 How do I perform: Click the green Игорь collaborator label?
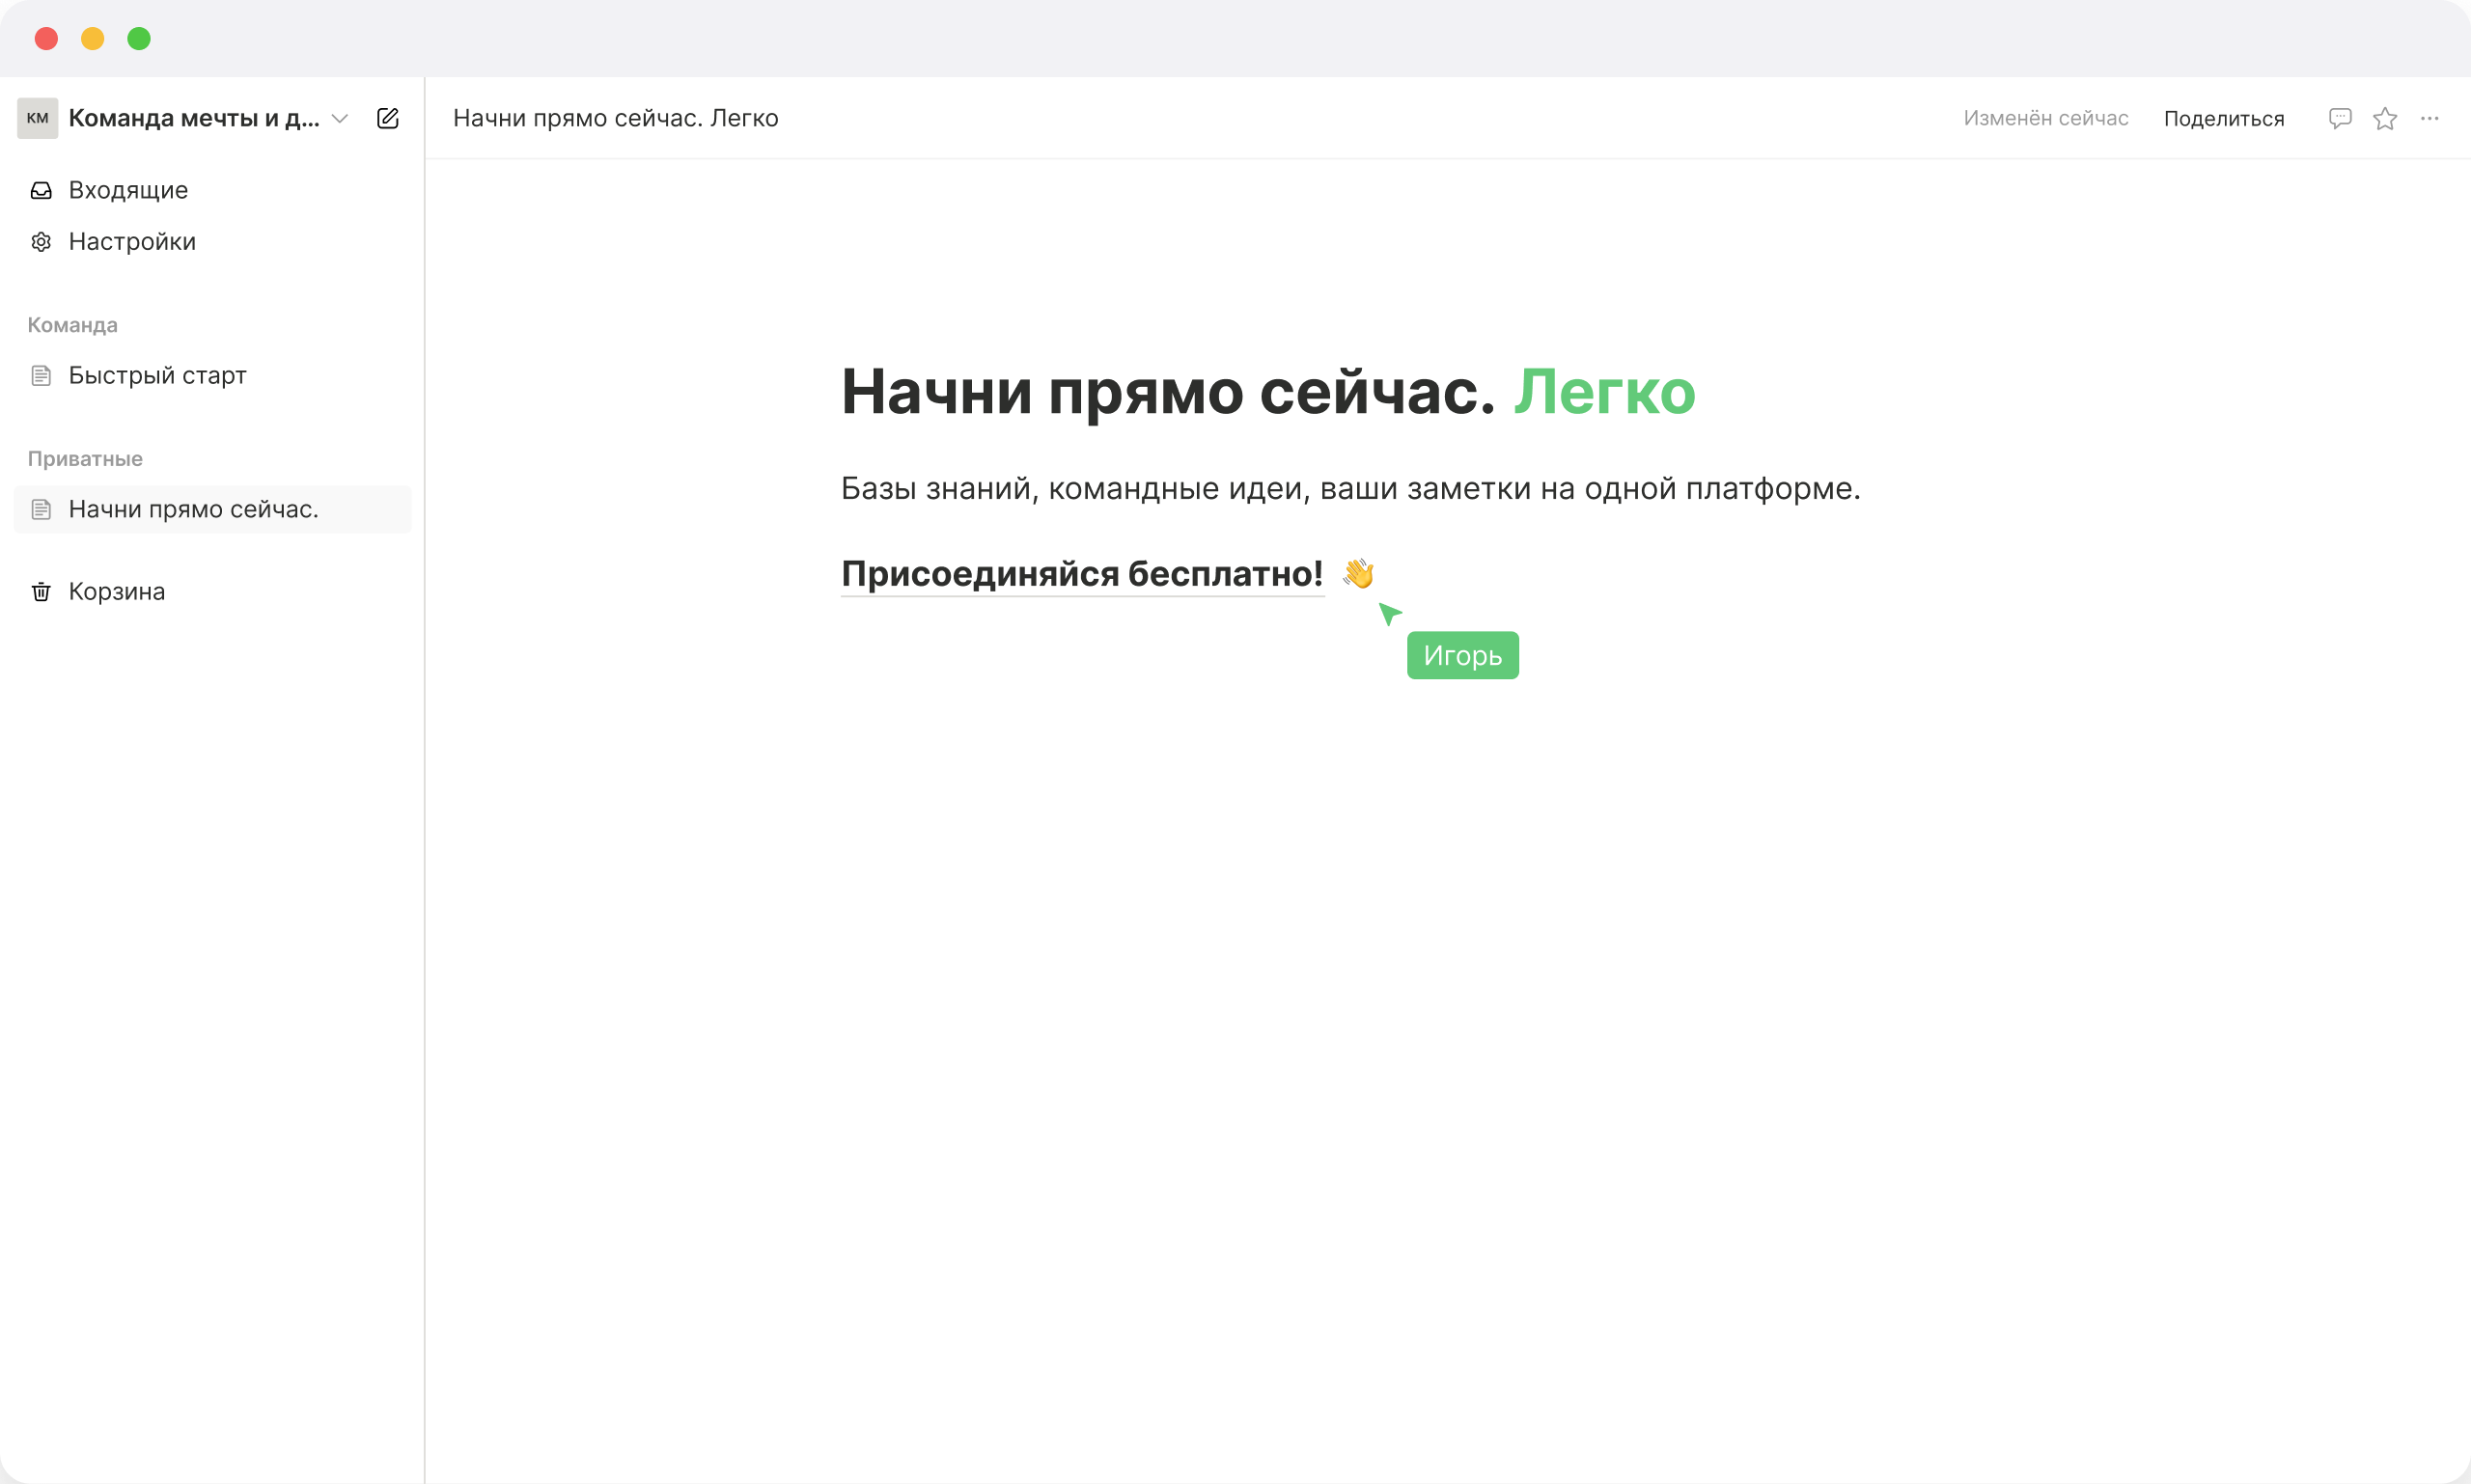pos(1462,656)
